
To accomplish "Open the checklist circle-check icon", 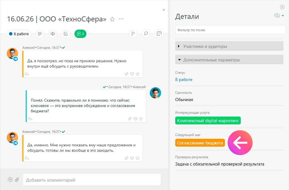I will (x=66, y=34).
